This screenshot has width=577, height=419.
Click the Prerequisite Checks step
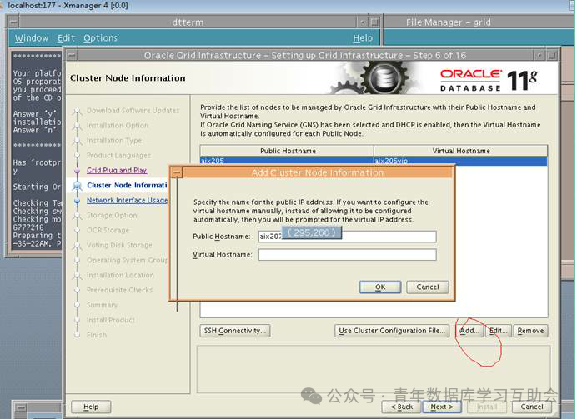(119, 290)
